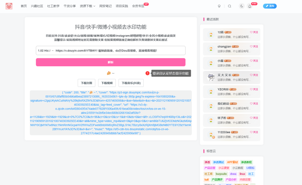Open 社工教学 menu item
Screen dimensions: 302x185
[x=53, y=6]
